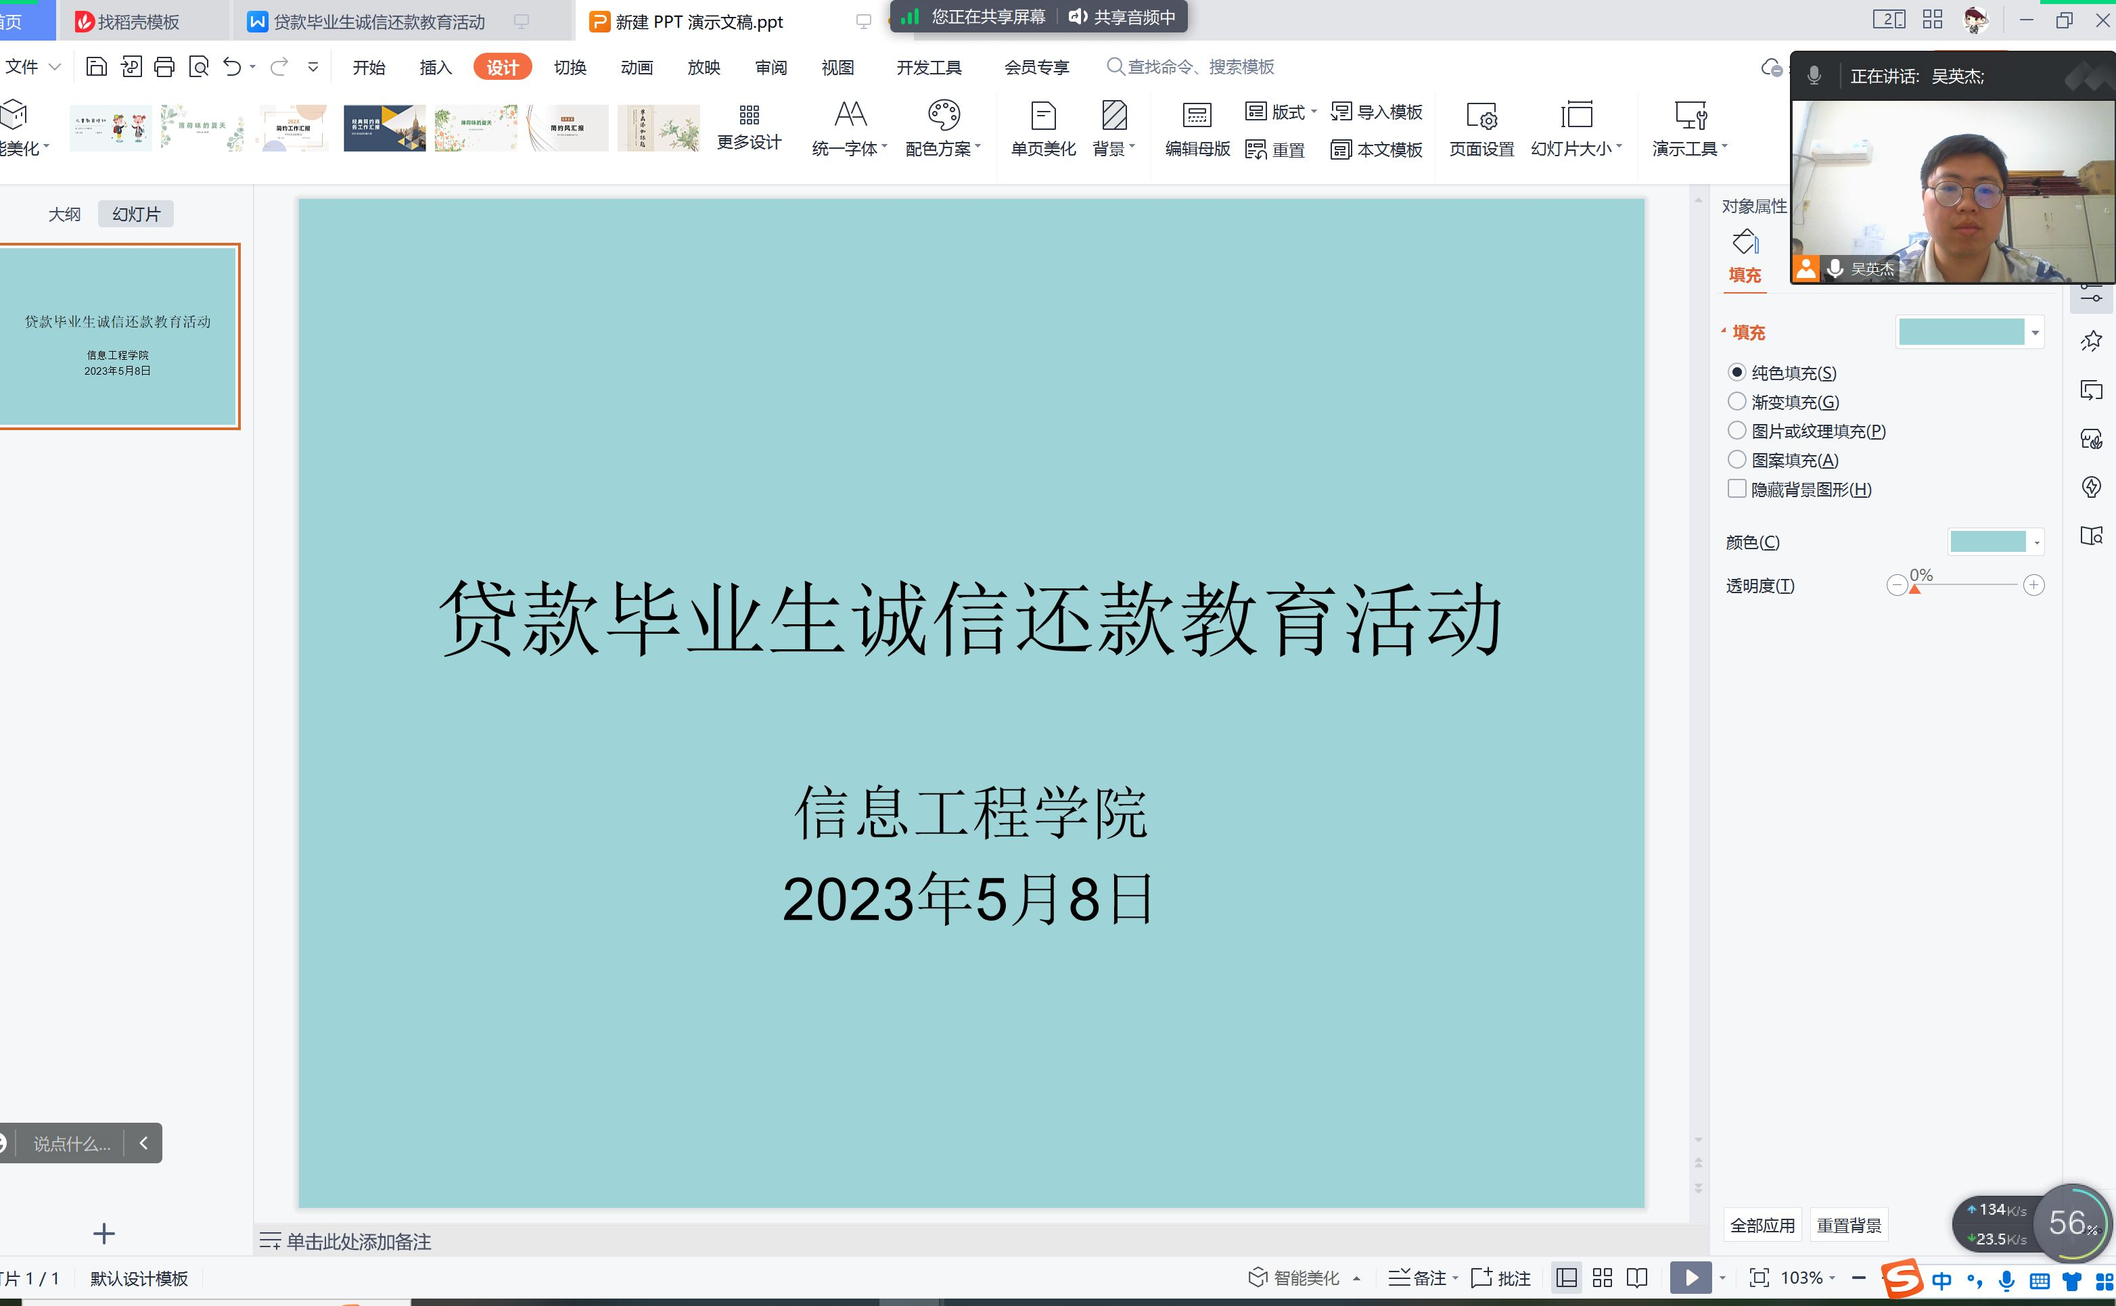Select Gradient fill (渐变填充) radio option
The width and height of the screenshot is (2116, 1306).
click(x=1737, y=402)
